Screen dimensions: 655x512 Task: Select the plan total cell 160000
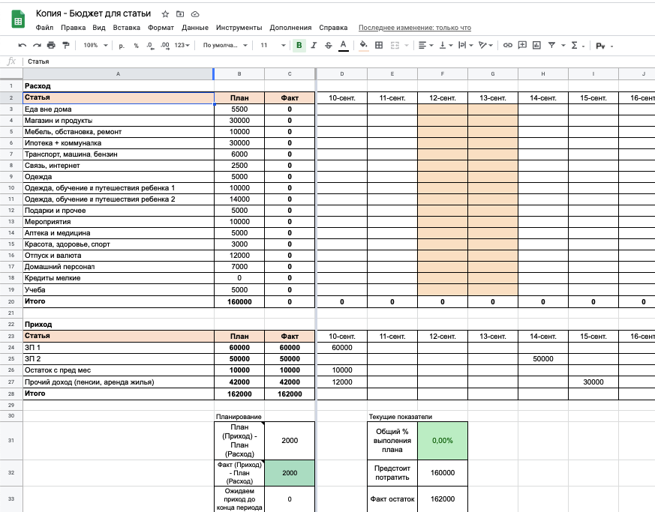pos(239,301)
